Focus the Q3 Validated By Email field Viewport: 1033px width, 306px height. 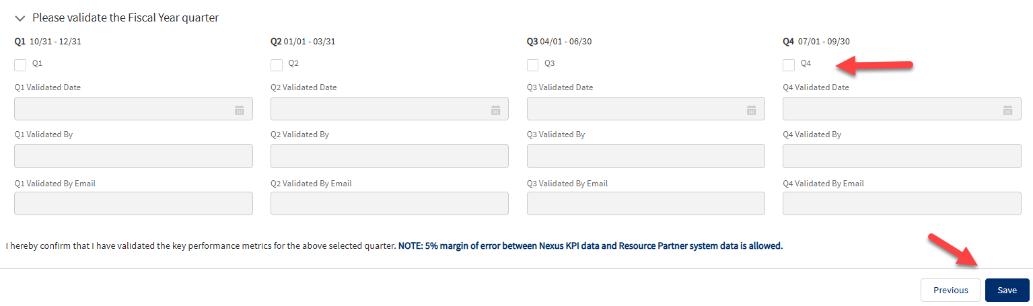tap(645, 203)
